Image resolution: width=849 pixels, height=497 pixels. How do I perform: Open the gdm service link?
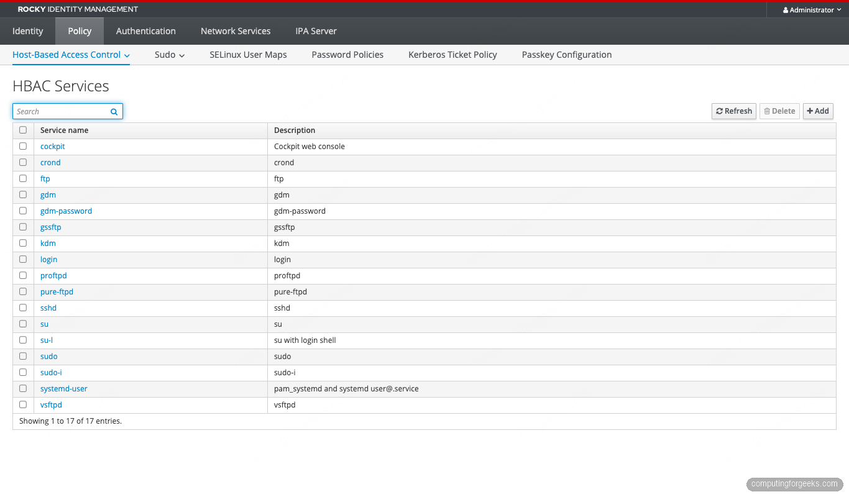tap(48, 195)
